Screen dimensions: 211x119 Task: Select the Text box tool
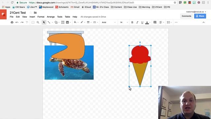coord(63,22)
